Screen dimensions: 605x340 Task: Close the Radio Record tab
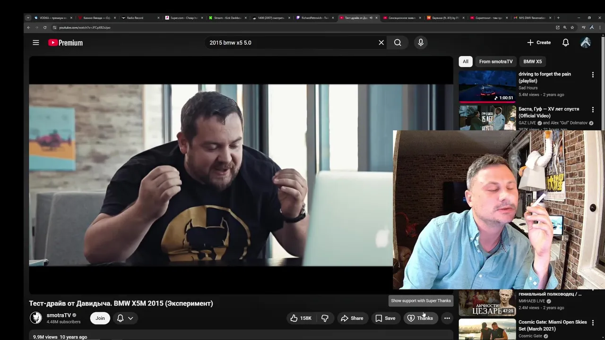pyautogui.click(x=158, y=18)
